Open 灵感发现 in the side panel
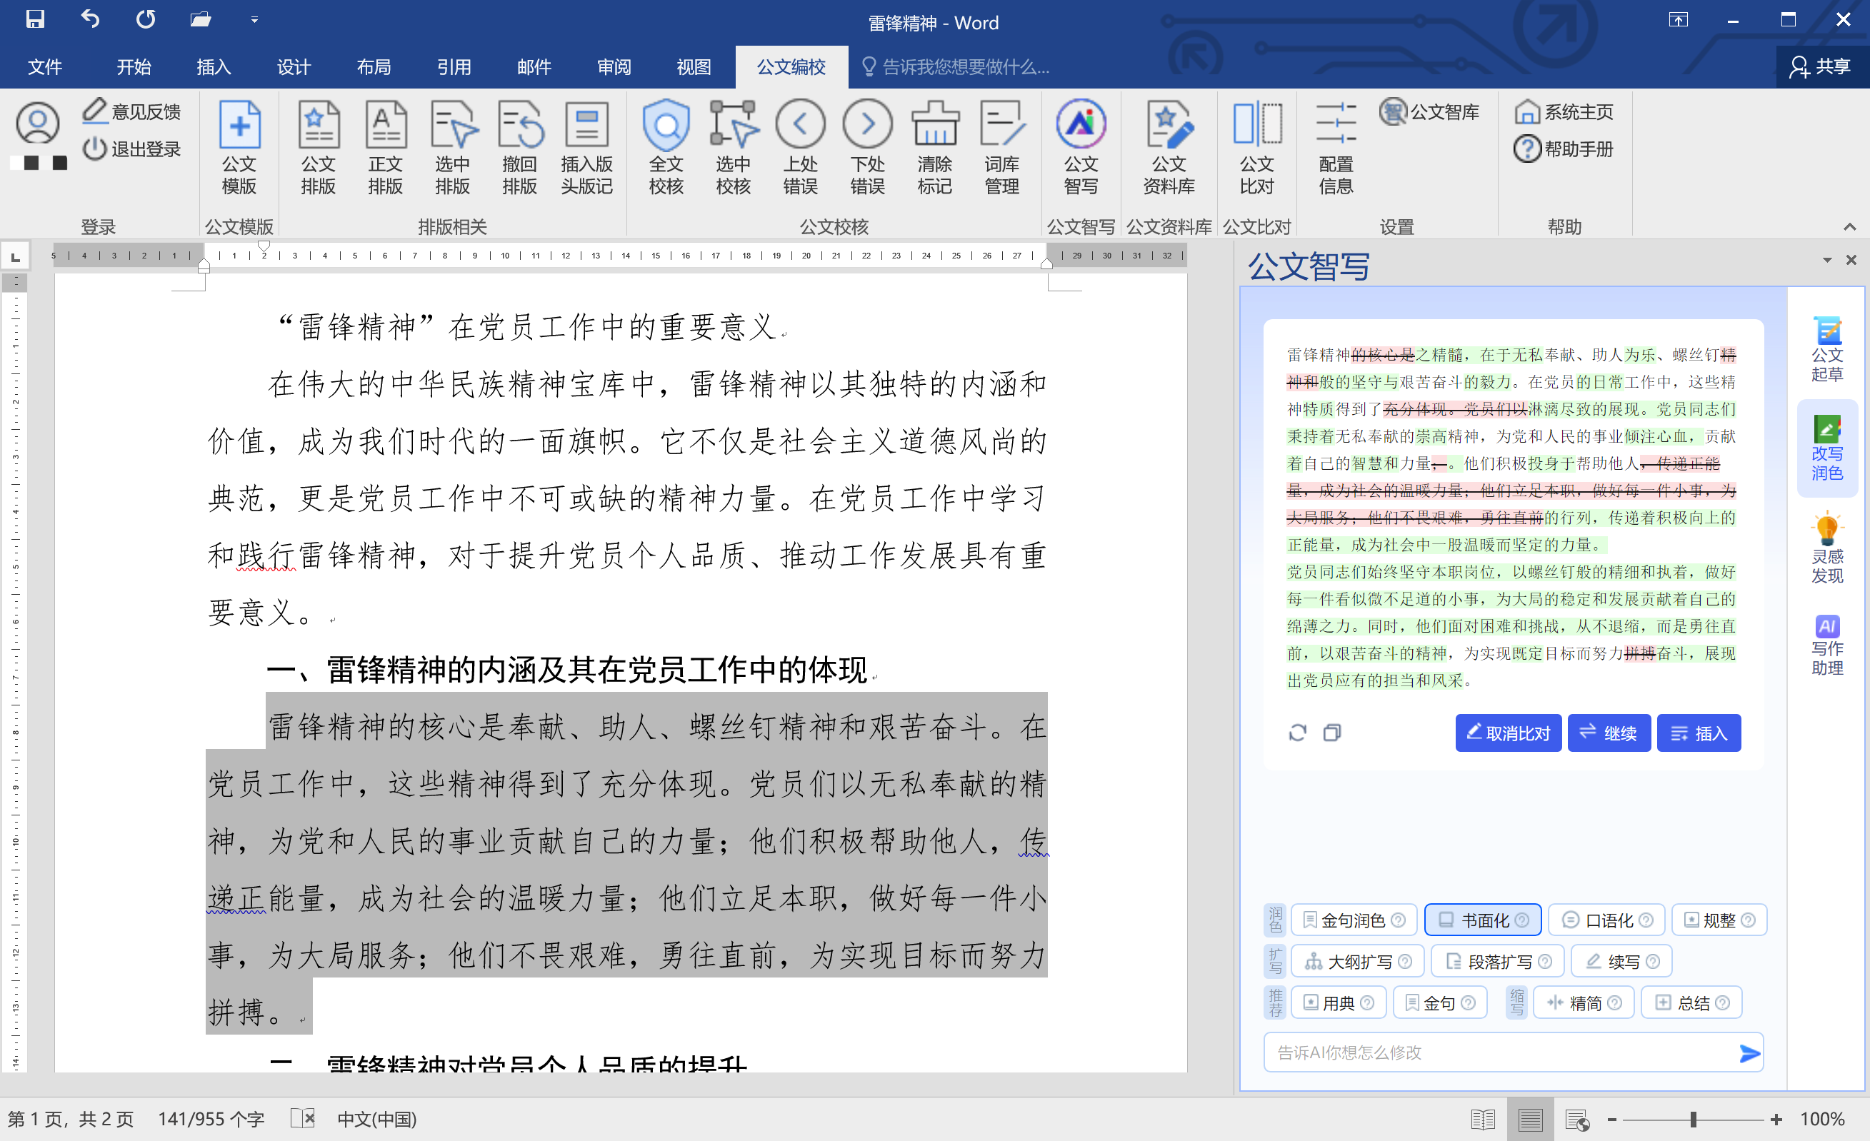The width and height of the screenshot is (1870, 1141). coord(1826,548)
